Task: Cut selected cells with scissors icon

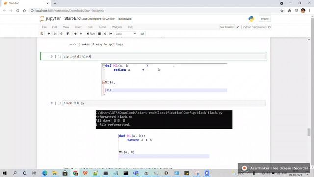Action: point(55,34)
